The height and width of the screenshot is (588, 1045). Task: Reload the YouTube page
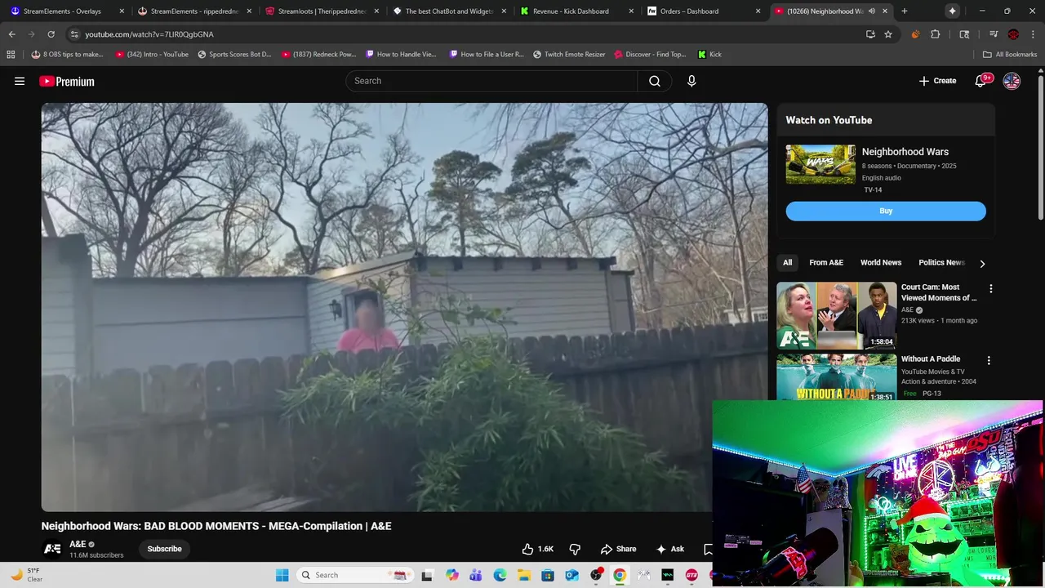point(51,34)
